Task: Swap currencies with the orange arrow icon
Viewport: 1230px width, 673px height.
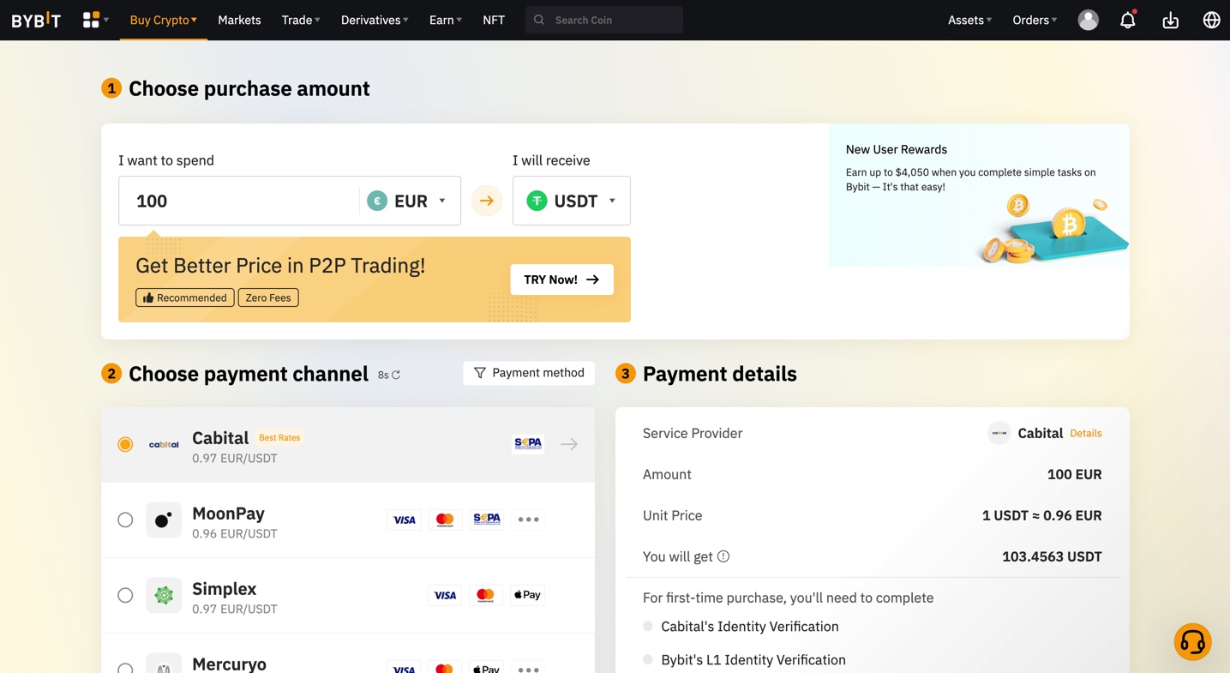Action: (x=487, y=201)
